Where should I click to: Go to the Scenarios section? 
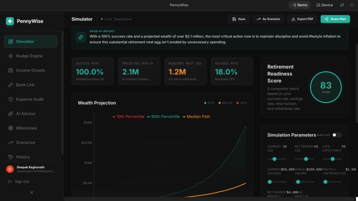click(31, 142)
